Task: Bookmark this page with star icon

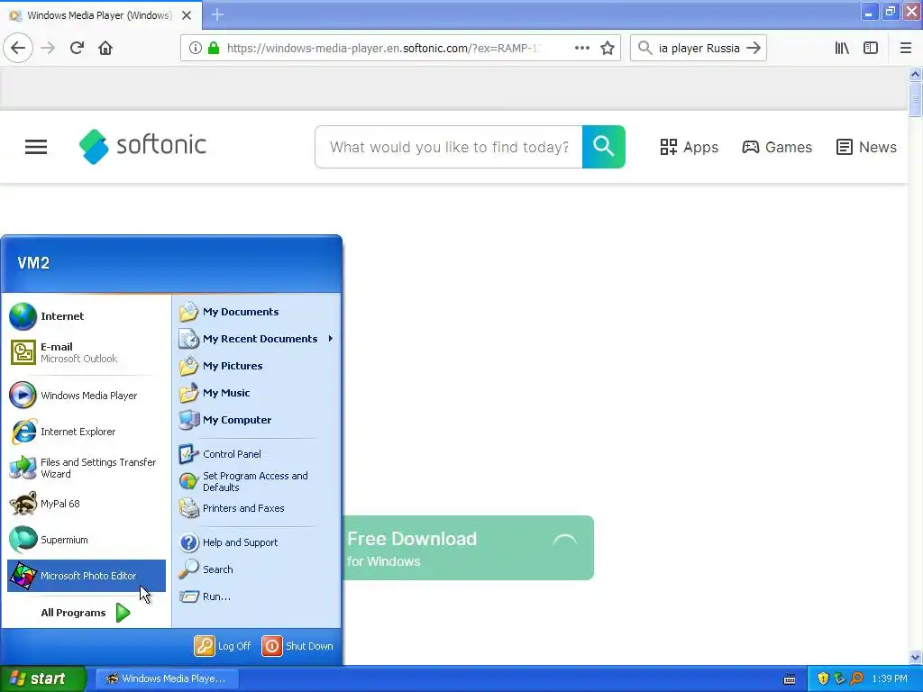Action: point(608,48)
